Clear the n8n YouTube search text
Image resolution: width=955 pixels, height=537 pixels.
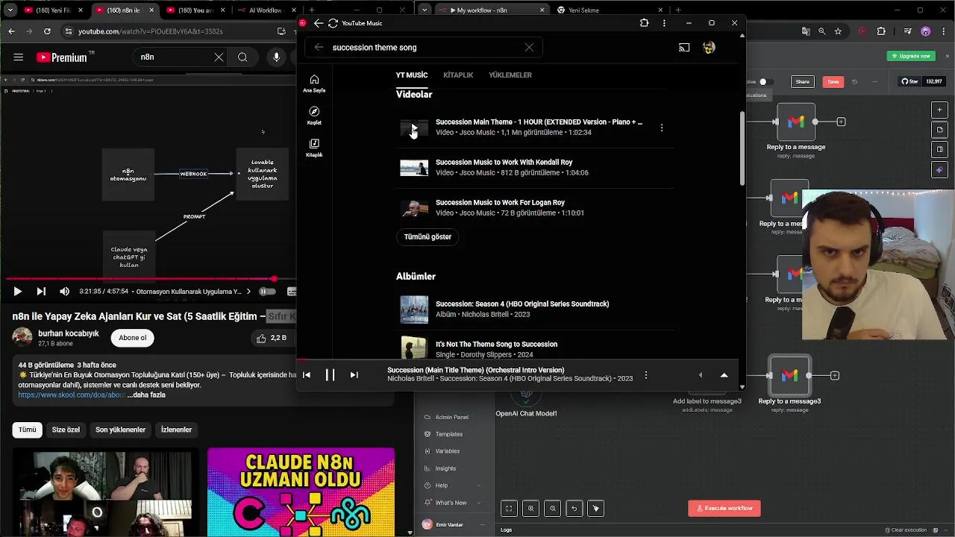[x=219, y=57]
